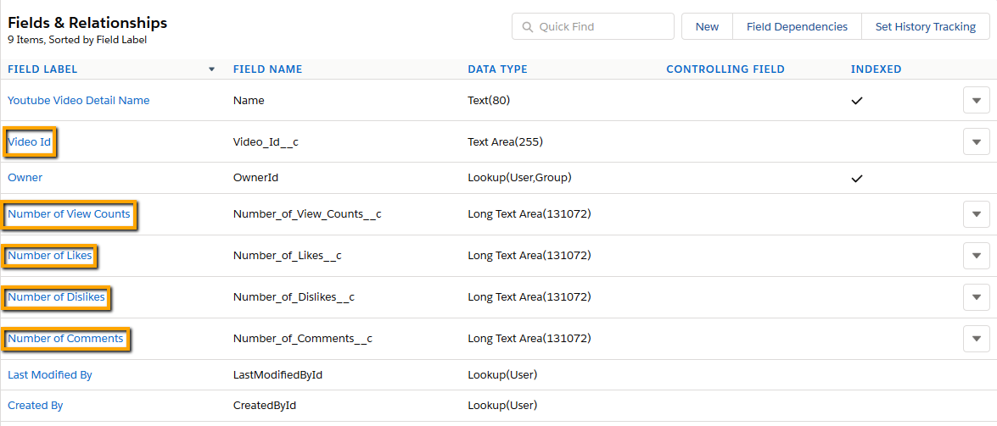Viewport: 997px width, 426px height.
Task: Open row actions dropdown for Number of Dislikes
Action: pyautogui.click(x=977, y=296)
